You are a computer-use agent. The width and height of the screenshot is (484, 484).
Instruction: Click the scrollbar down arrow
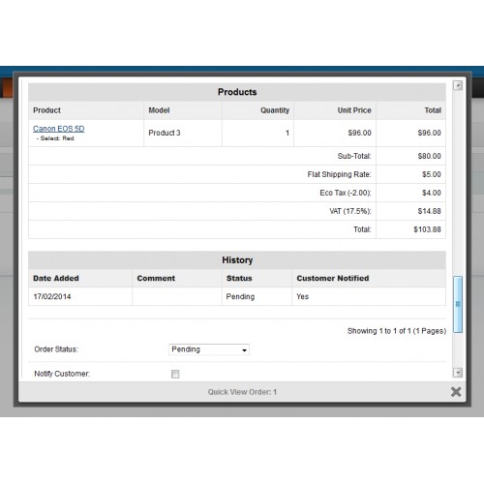(458, 373)
